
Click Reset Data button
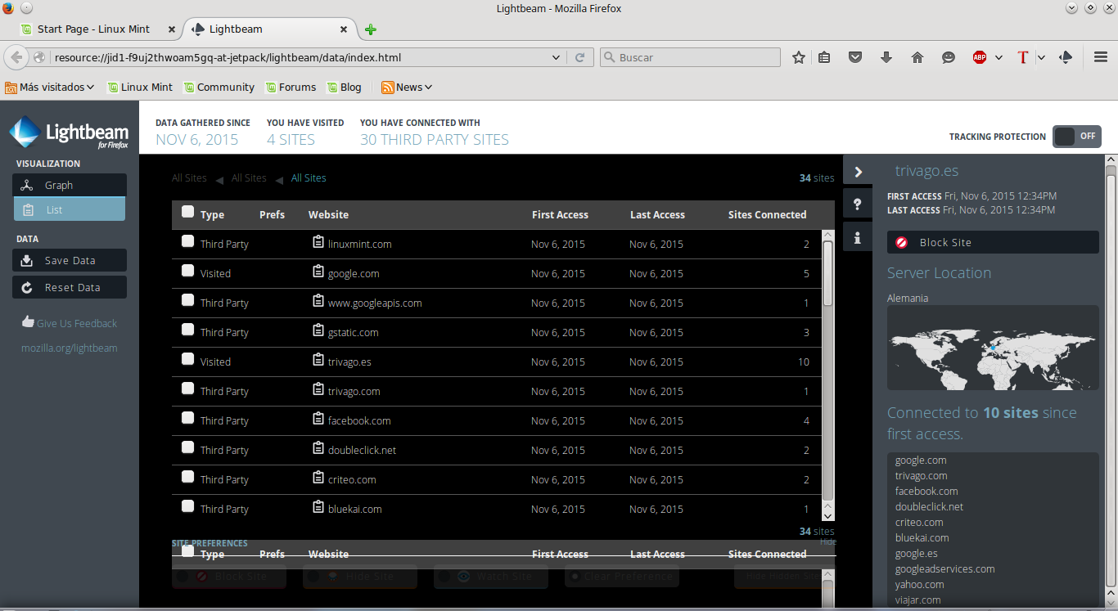(x=70, y=287)
